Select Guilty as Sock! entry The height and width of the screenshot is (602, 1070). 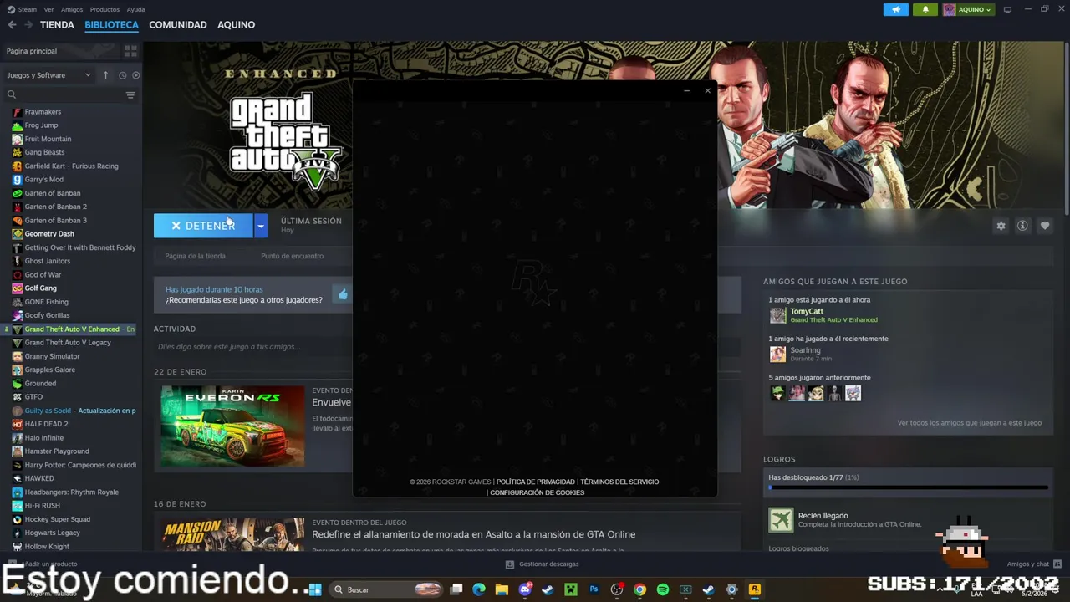click(74, 411)
